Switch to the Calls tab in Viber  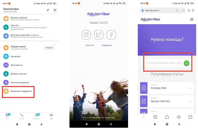click(x=22, y=116)
